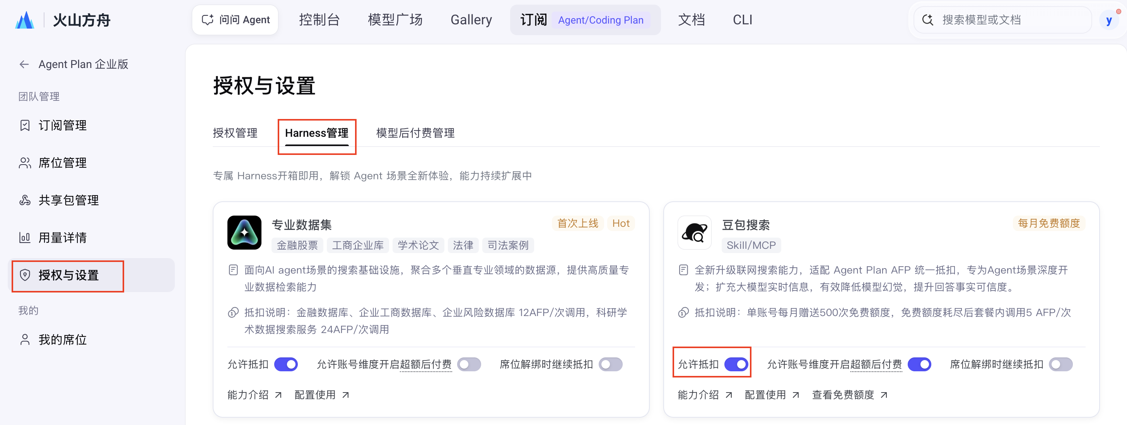Click the 用量详情 bar chart icon
The image size is (1127, 425).
tap(25, 238)
